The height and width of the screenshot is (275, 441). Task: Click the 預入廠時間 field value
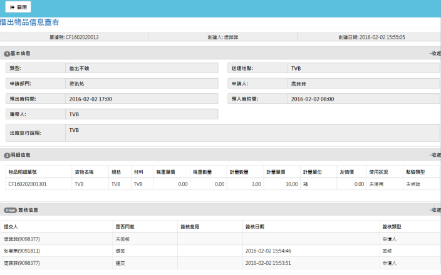[363, 99]
